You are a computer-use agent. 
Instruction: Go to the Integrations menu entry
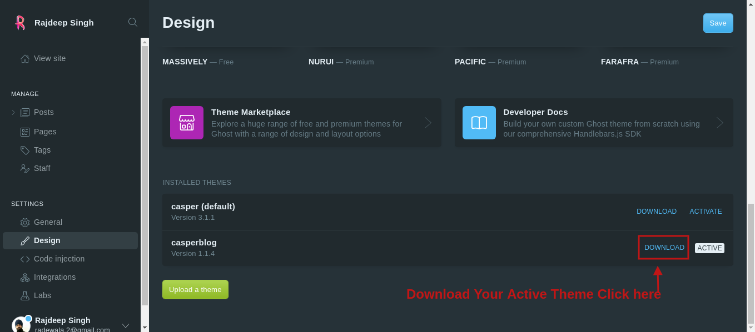click(x=53, y=277)
